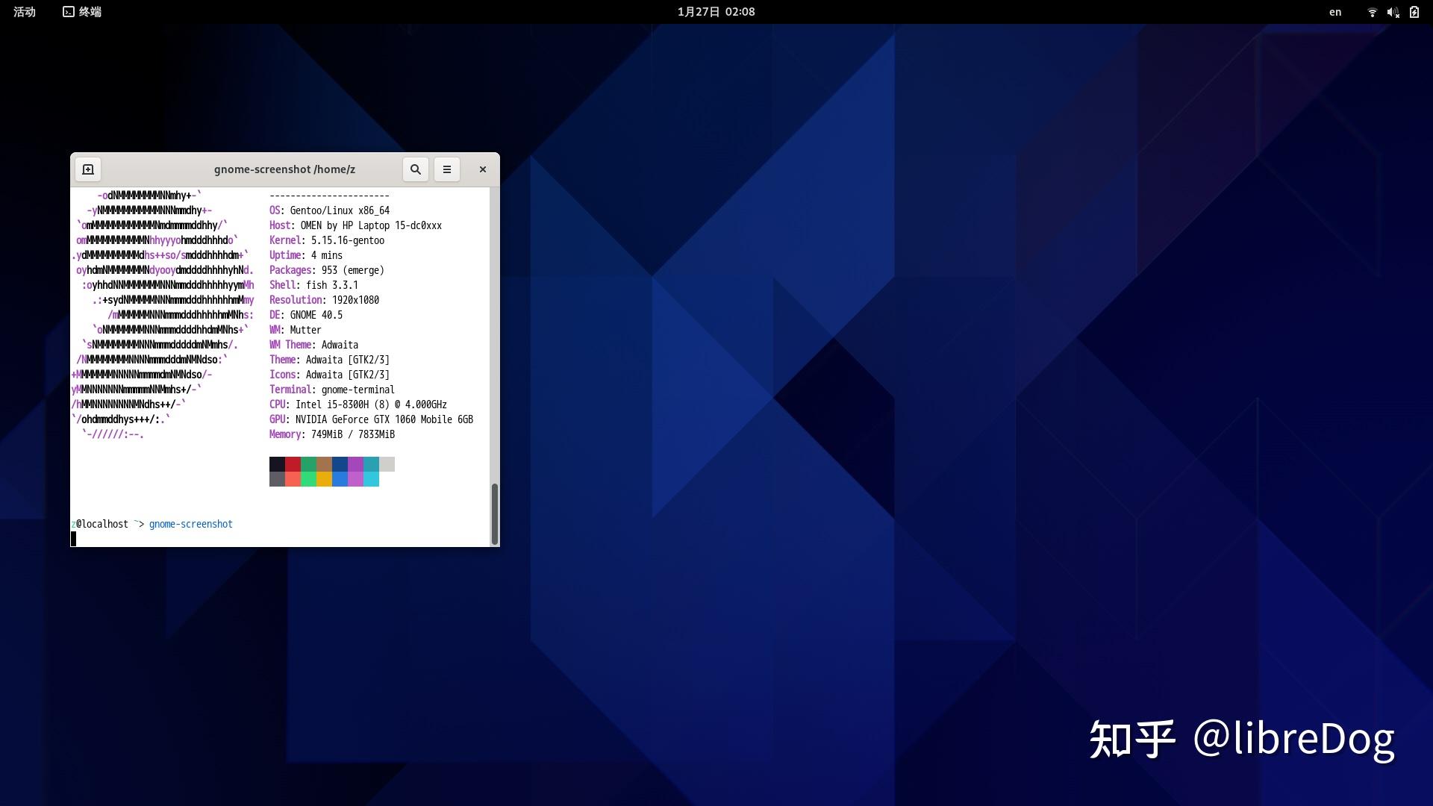Click the magnifier icon in the headerbar
Image resolution: width=1433 pixels, height=806 pixels.
(x=415, y=169)
